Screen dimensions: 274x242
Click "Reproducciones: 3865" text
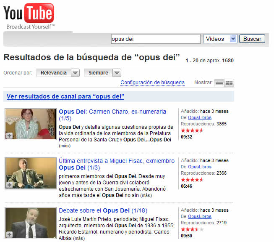pos(204,124)
